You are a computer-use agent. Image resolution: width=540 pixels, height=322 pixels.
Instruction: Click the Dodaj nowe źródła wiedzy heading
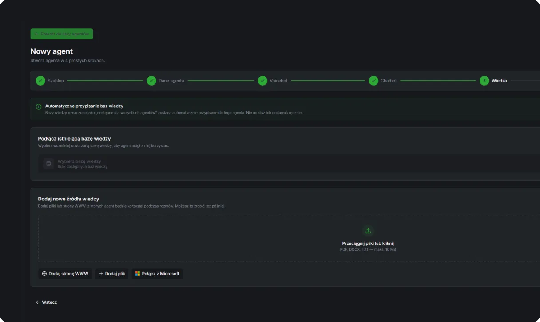[x=68, y=199]
